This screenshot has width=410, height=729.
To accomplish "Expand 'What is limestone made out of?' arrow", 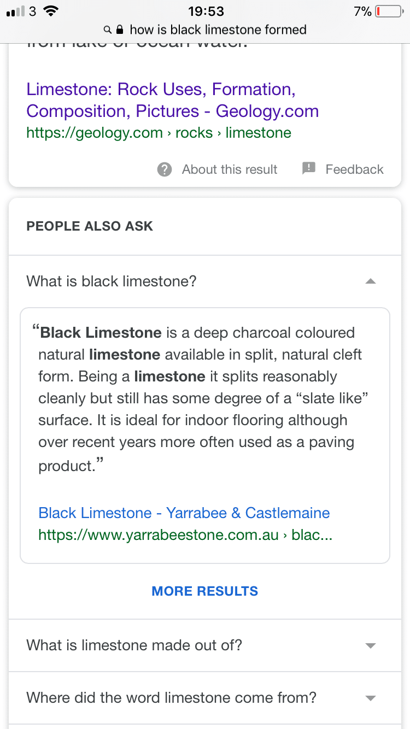I will (x=371, y=646).
